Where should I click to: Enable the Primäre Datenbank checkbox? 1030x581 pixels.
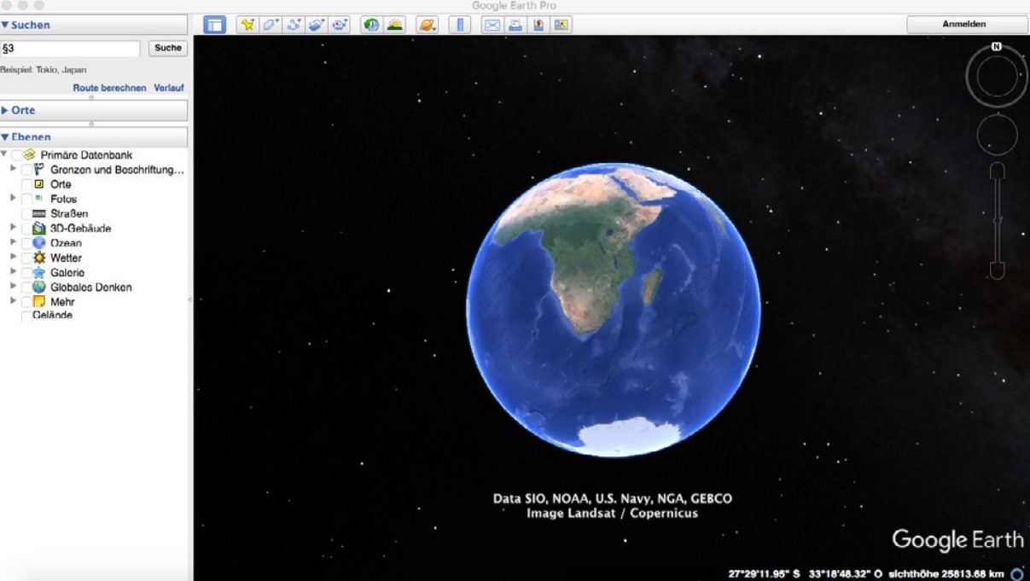(x=17, y=155)
